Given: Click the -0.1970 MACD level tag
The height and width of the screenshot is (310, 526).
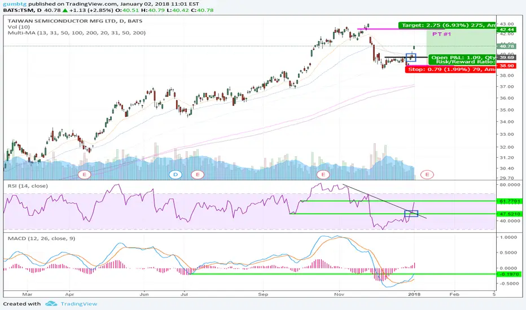Looking at the screenshot, I should pyautogui.click(x=509, y=274).
